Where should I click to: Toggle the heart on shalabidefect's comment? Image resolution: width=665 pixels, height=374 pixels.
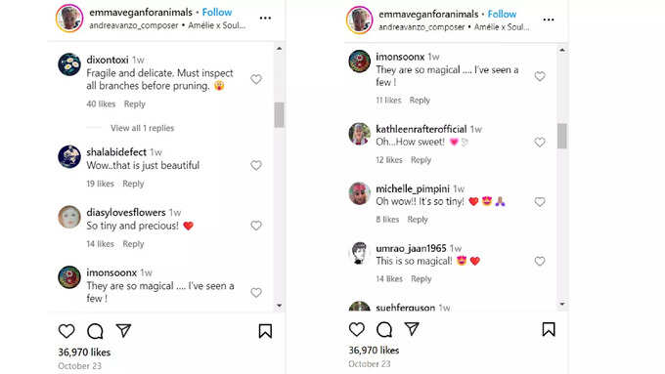[256, 165]
